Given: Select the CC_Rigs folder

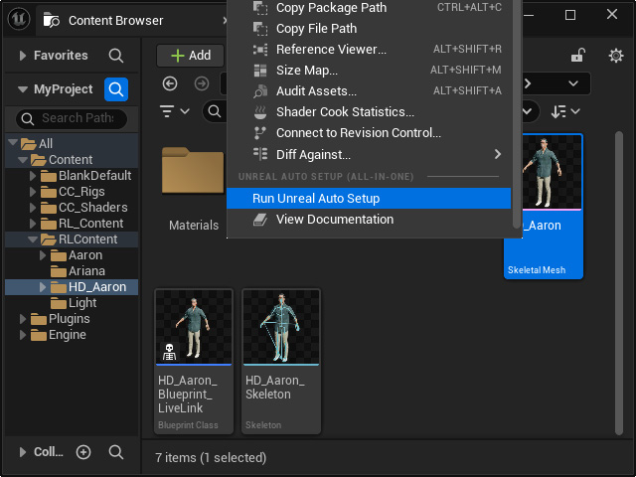Looking at the screenshot, I should point(81,192).
